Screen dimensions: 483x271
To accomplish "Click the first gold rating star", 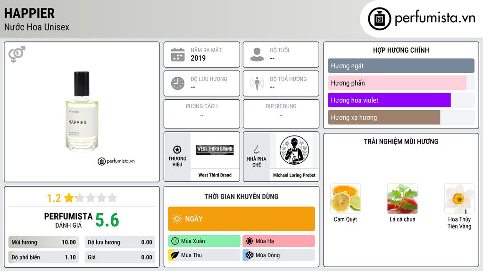I will point(69,198).
